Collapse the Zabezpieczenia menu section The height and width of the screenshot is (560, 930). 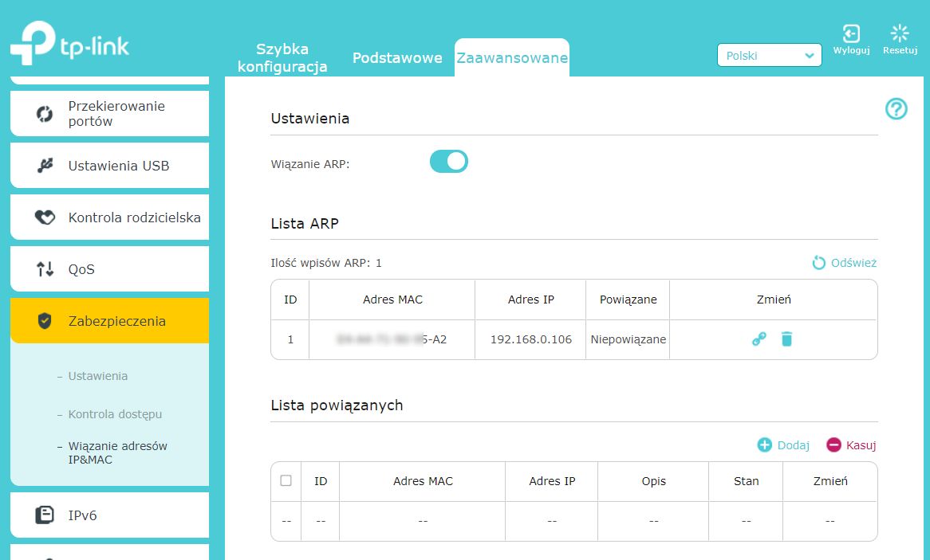pos(110,321)
